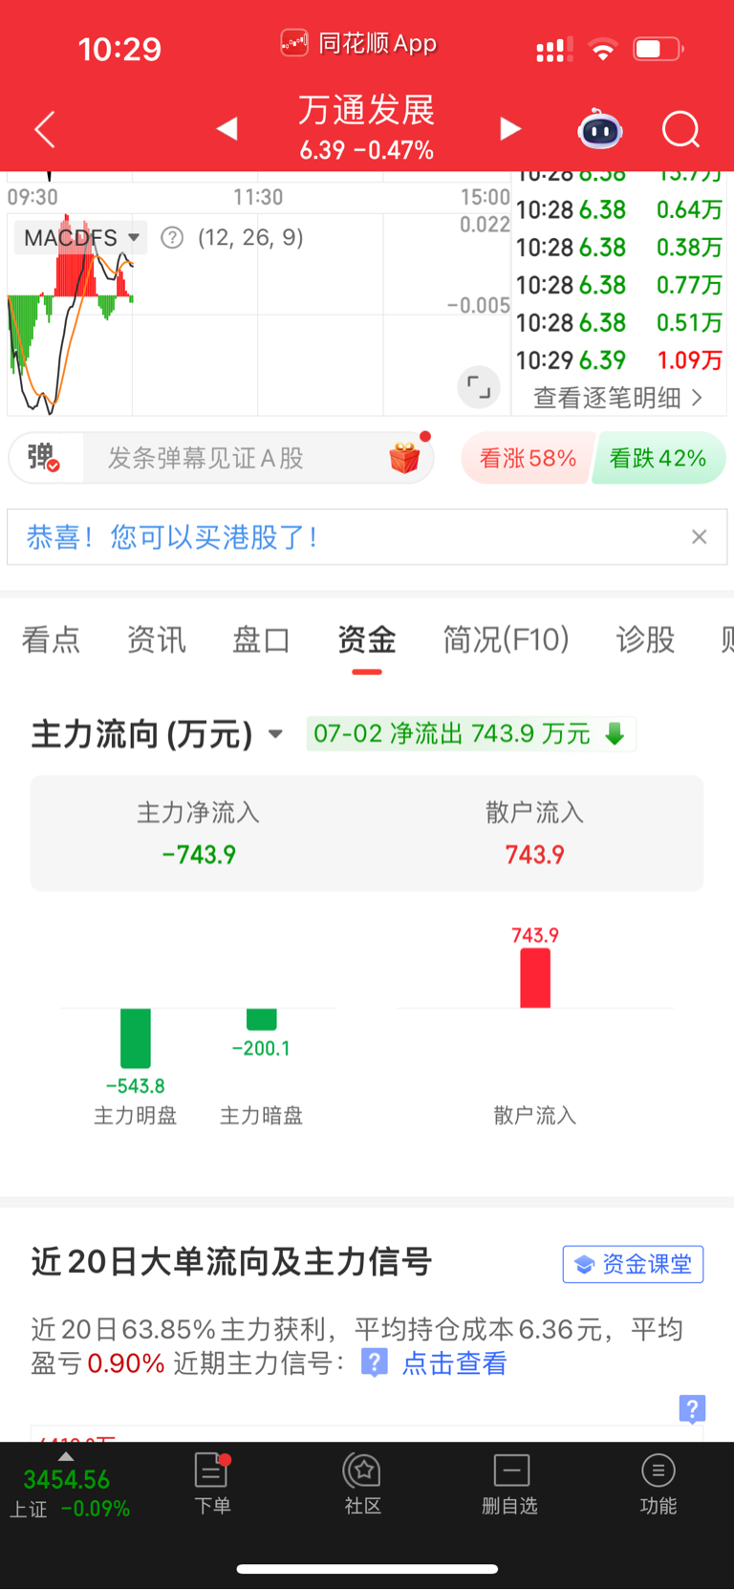734x1590 pixels.
Task: Type a comment in 发条弹幕见证A股 field
Action: click(x=239, y=458)
